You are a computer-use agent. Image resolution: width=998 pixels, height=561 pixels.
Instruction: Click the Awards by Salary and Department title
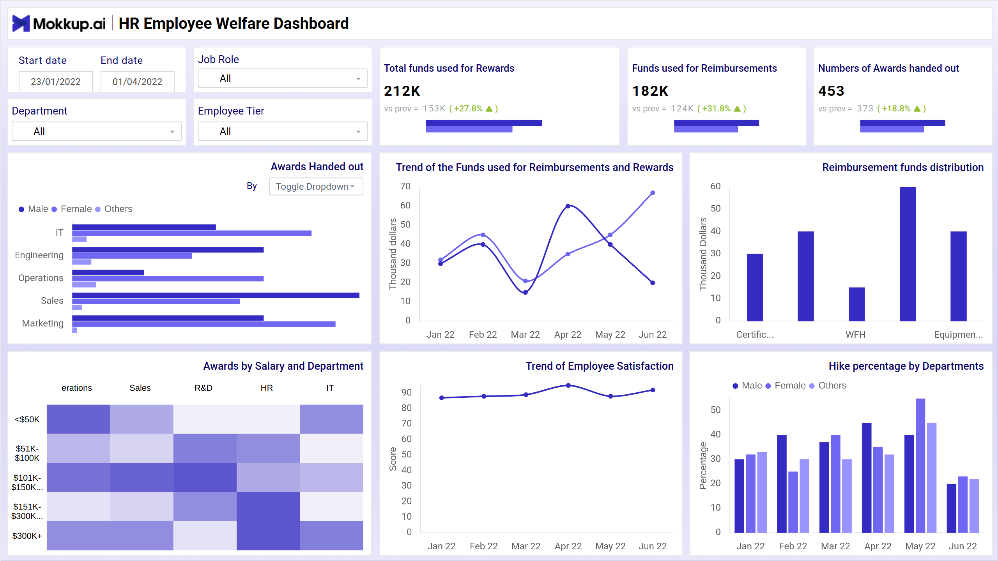point(283,366)
